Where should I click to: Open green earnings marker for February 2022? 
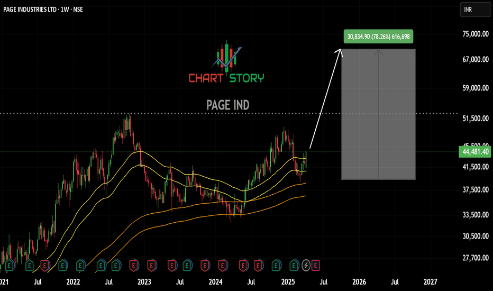point(80,266)
